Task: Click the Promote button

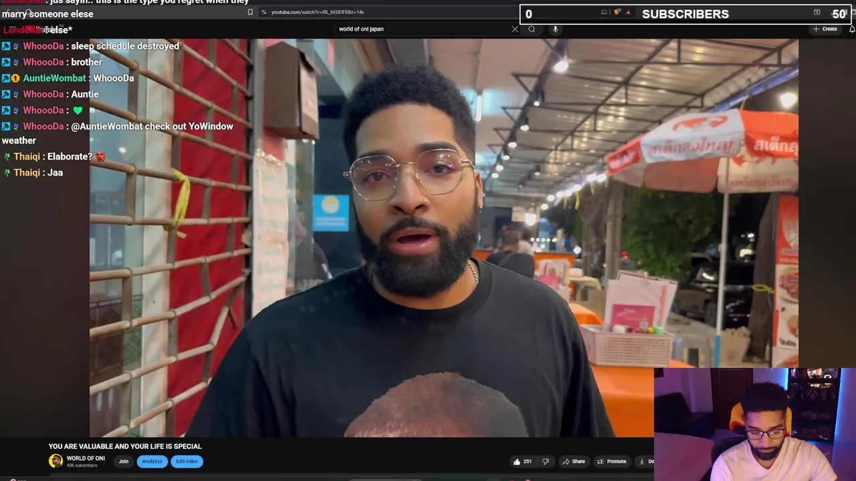Action: coord(612,461)
